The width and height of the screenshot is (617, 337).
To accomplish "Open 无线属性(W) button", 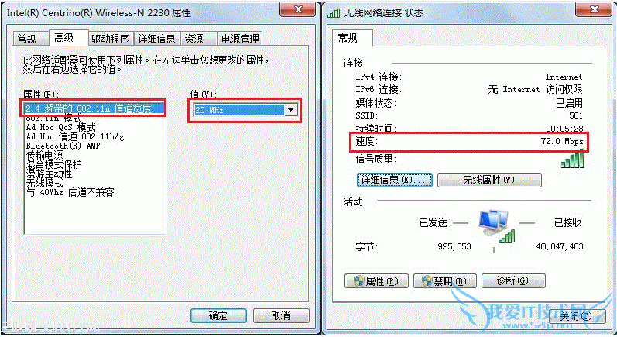I will (x=489, y=180).
